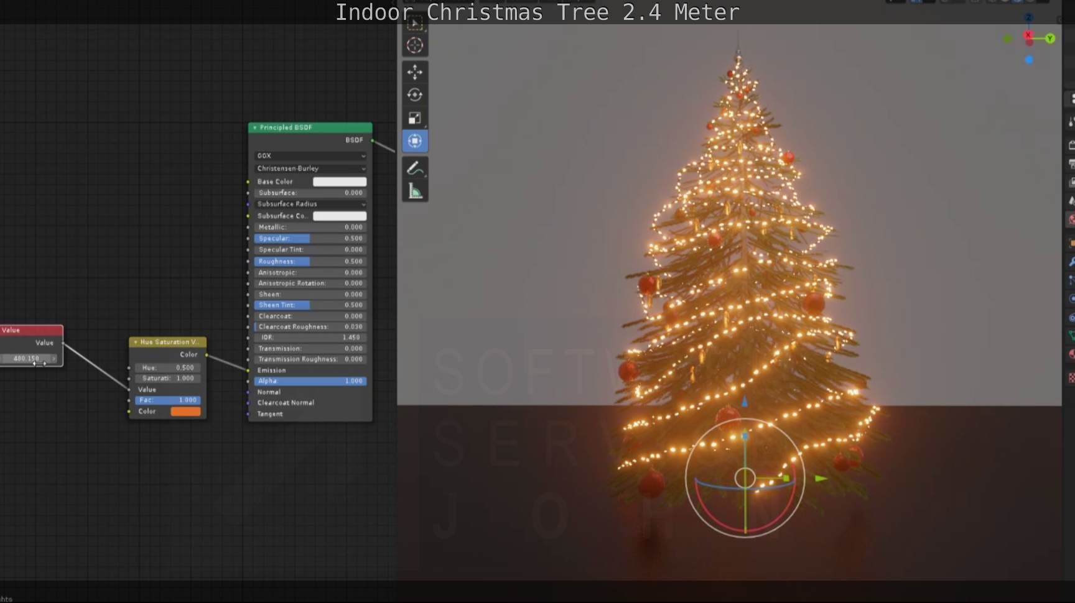Click the Specular slider at 0.500
Screen dimensions: 1075x603
[310, 238]
